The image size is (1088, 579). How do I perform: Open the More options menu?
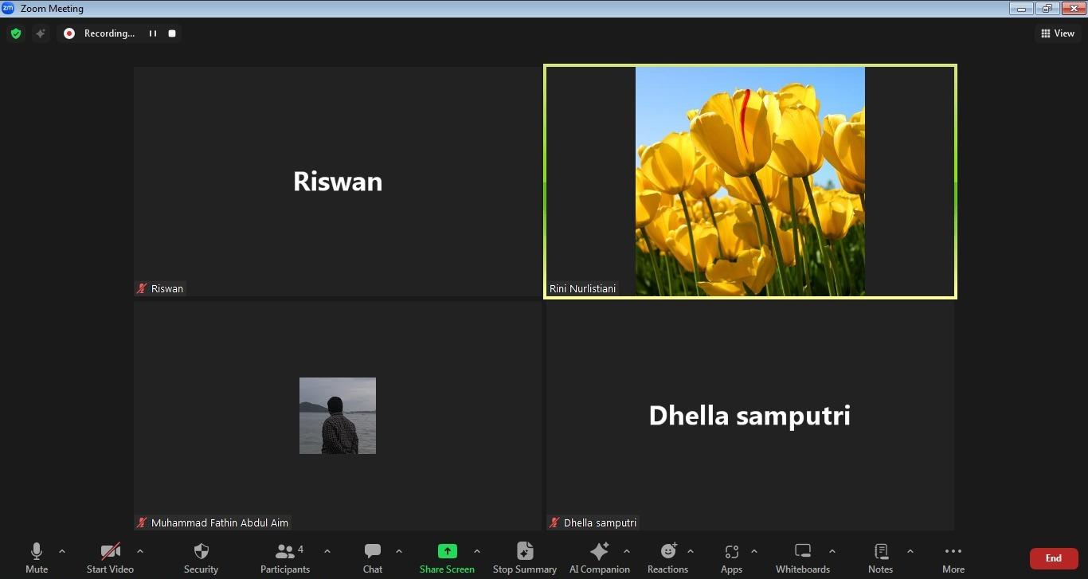(x=953, y=557)
